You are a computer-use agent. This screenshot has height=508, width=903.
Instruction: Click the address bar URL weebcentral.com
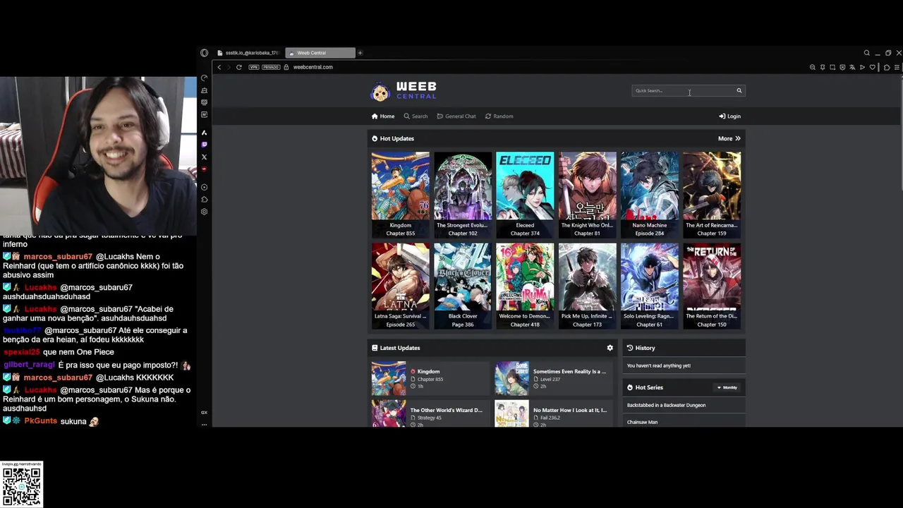[x=313, y=67]
